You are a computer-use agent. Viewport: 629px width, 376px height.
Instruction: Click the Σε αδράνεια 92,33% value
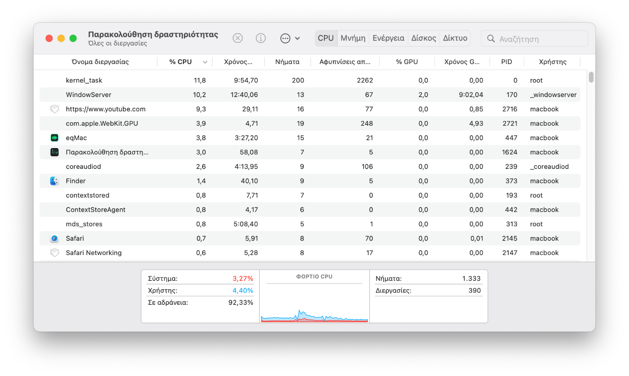241,303
